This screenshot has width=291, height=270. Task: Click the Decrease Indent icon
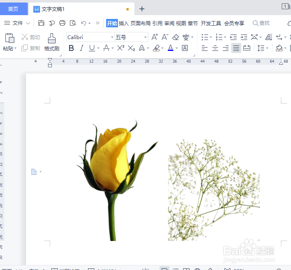233,37
